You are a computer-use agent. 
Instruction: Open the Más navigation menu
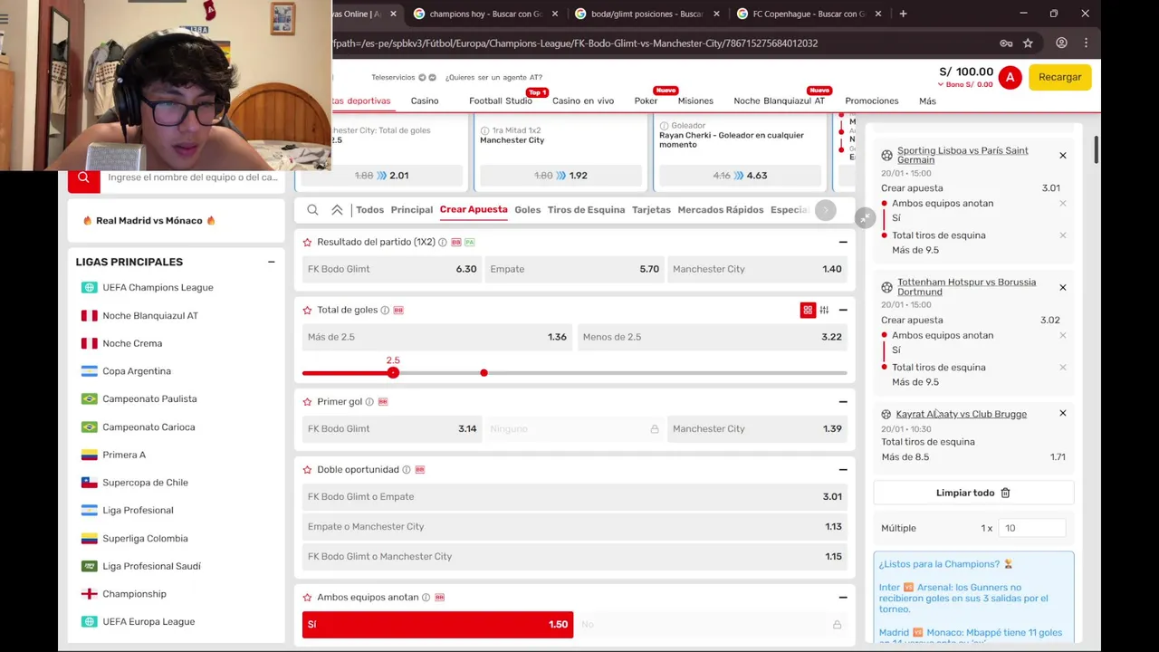pyautogui.click(x=927, y=101)
